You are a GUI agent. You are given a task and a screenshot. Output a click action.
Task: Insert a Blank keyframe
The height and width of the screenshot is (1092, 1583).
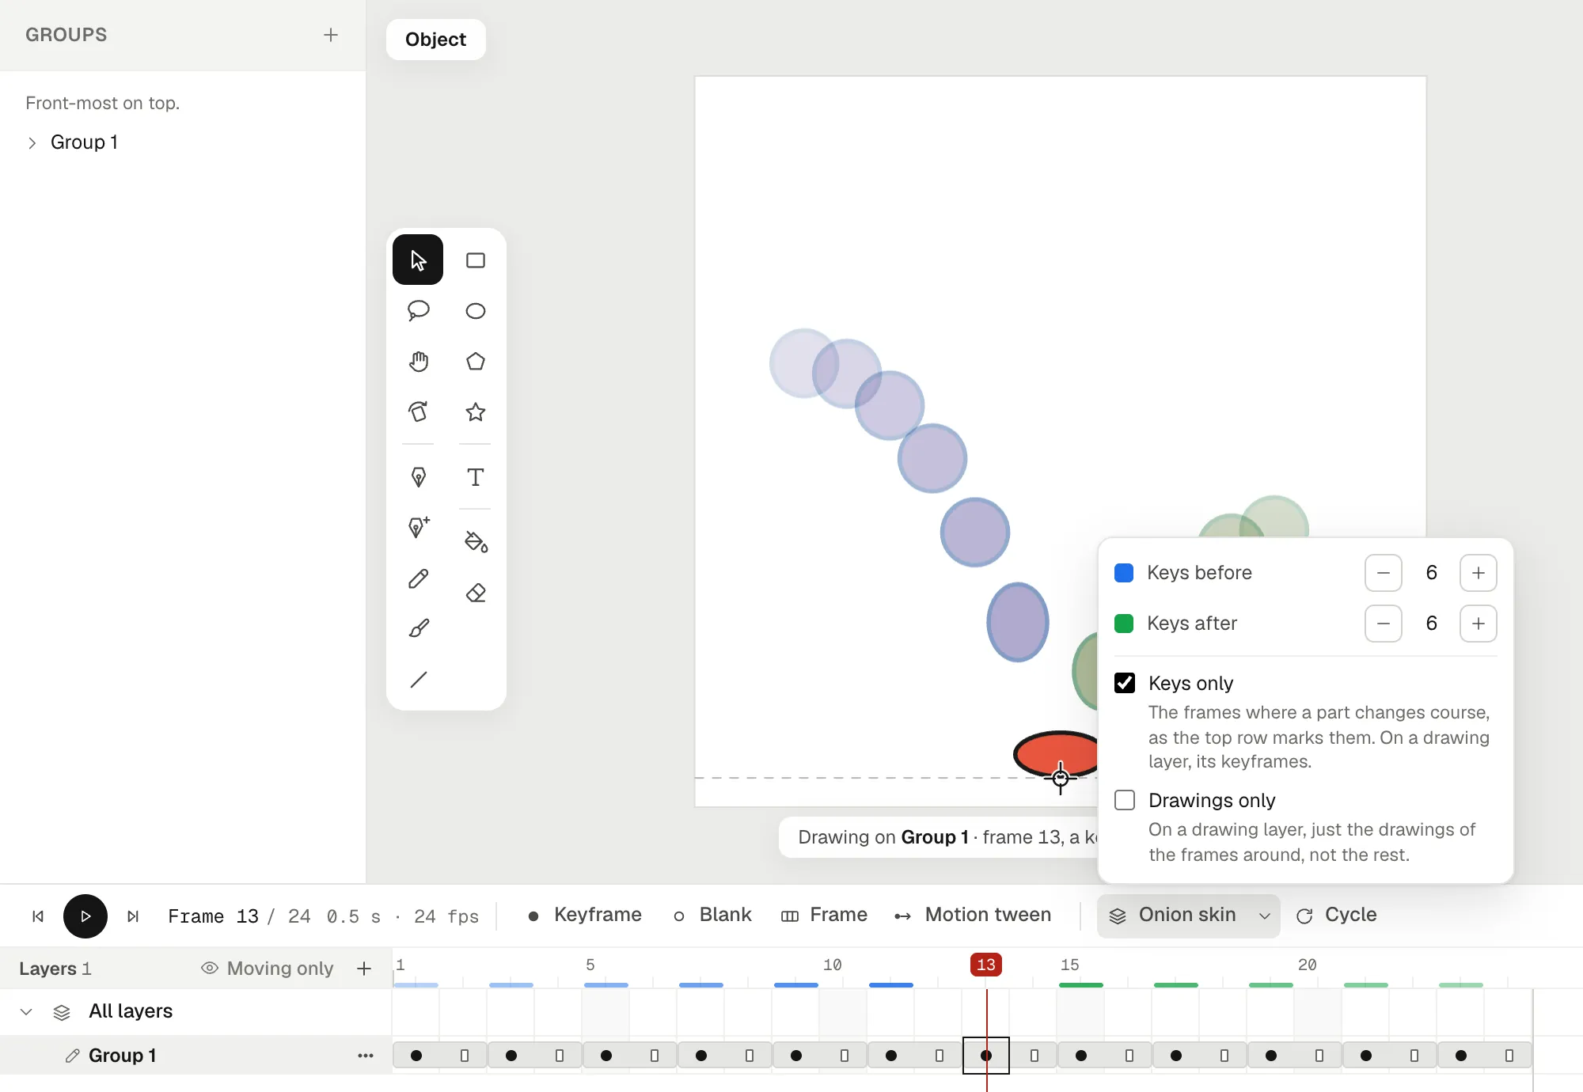[x=712, y=916]
